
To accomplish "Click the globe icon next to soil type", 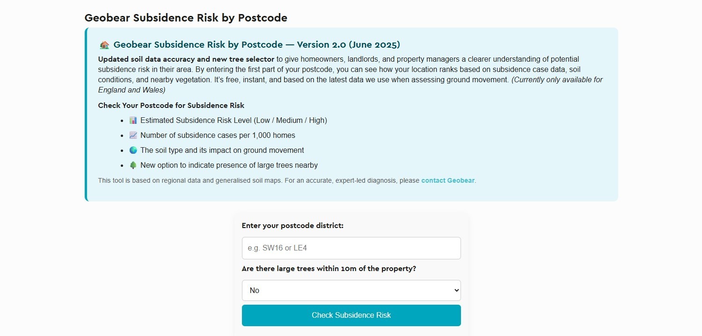I will point(132,150).
